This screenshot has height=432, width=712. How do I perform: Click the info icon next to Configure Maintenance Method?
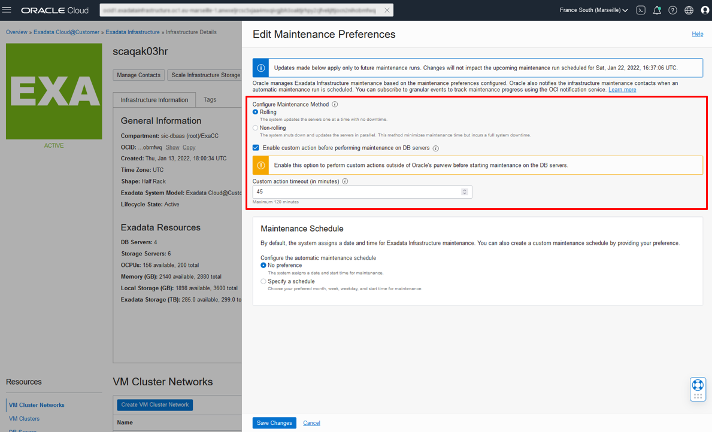coord(335,104)
